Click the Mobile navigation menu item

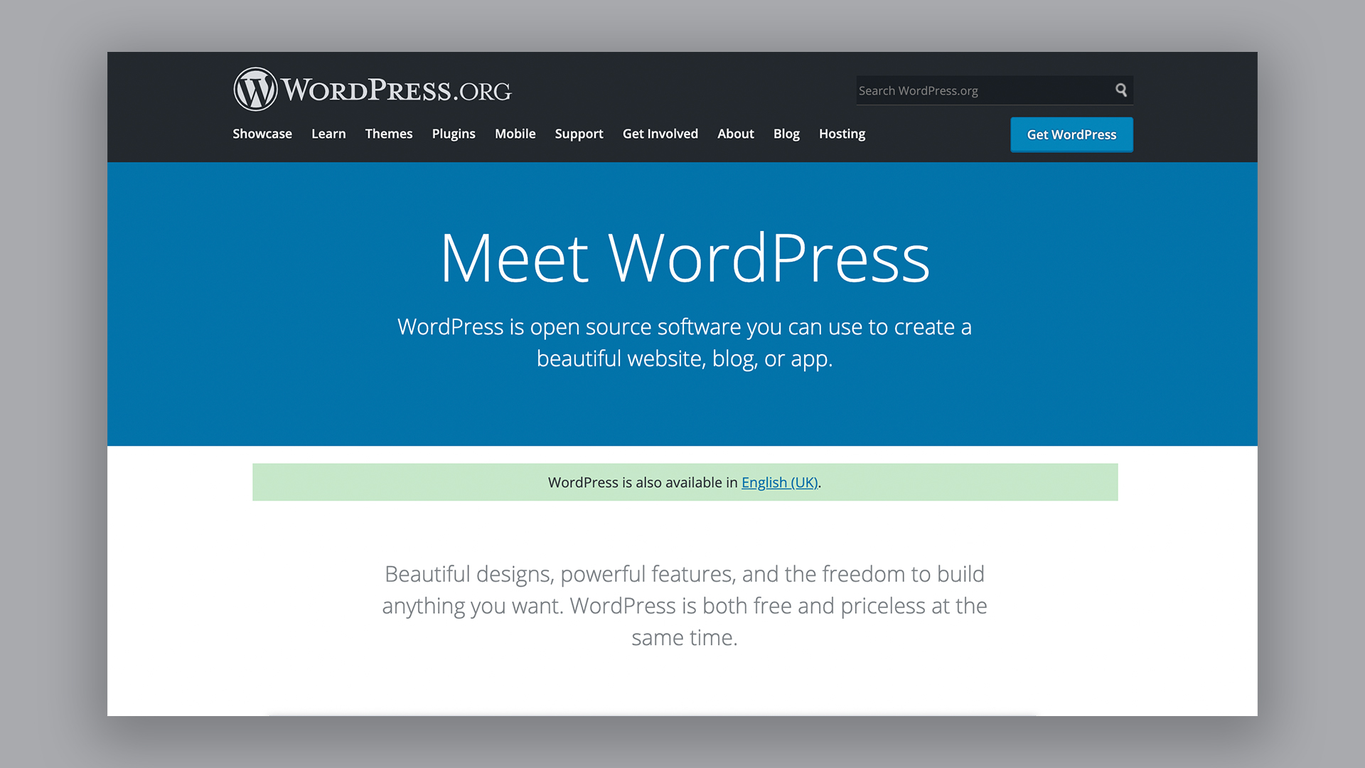pyautogui.click(x=515, y=133)
